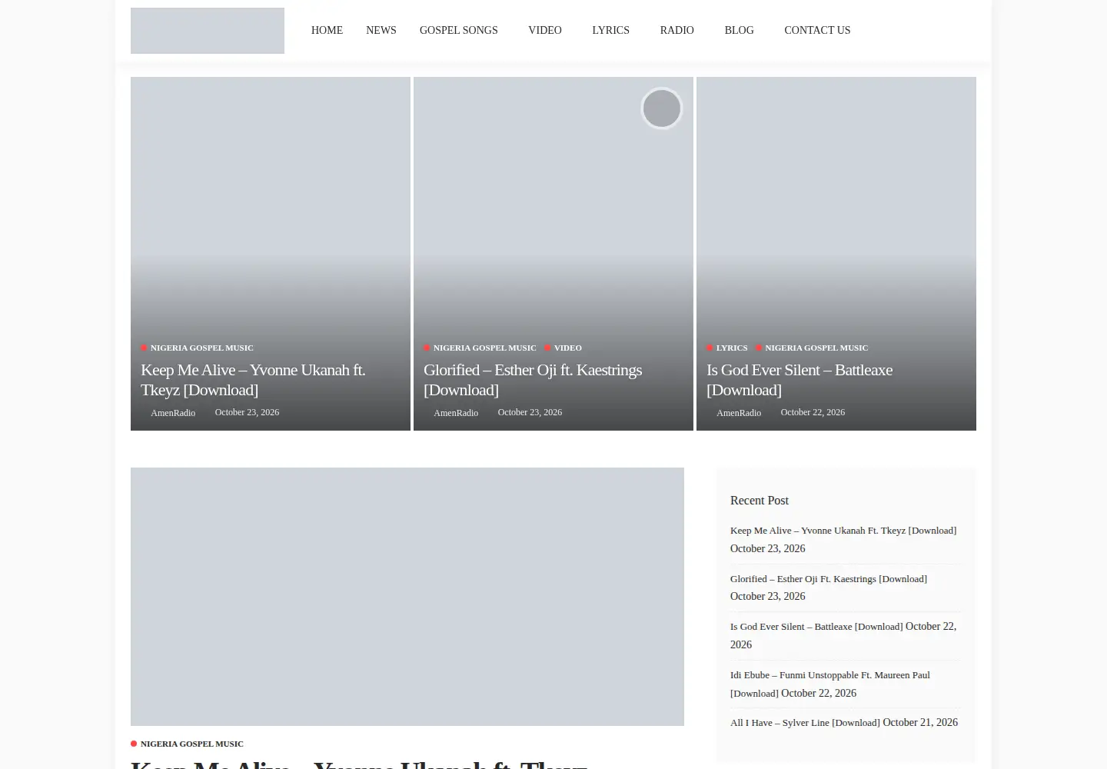The height and width of the screenshot is (769, 1107).
Task: Open hero title "Glorified – Esther Oji ft. Kaestrings [Download]"
Action: coord(533,380)
